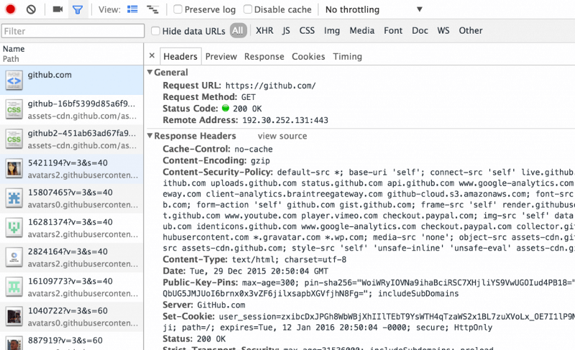Check Hide data URLs

click(155, 31)
